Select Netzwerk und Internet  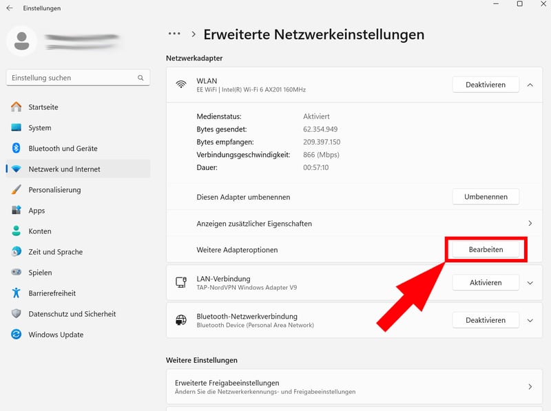coord(78,169)
